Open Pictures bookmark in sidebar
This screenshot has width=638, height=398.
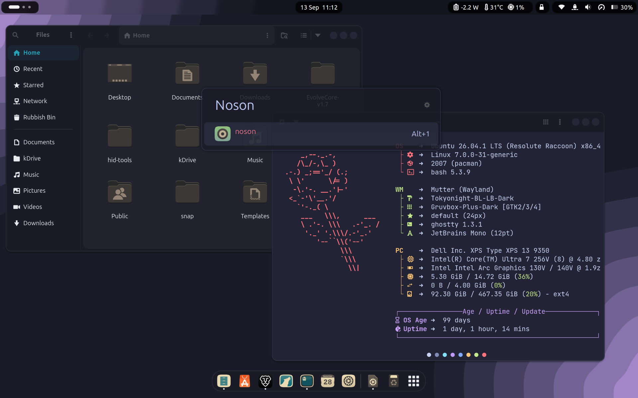pos(43,191)
